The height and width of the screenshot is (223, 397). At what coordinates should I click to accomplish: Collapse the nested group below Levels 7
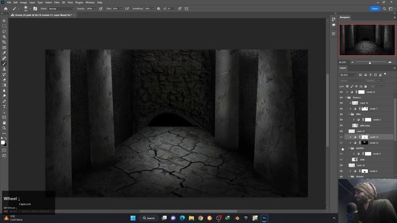click(x=349, y=114)
